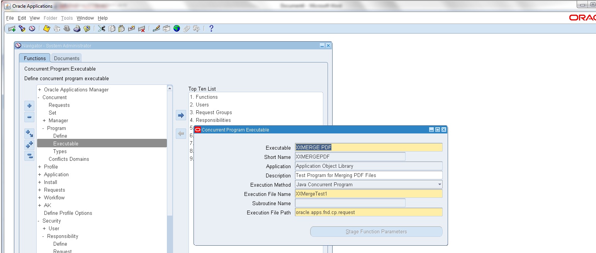The image size is (596, 253).
Task: Click the Next Step toolbar icon
Action: 57,29
